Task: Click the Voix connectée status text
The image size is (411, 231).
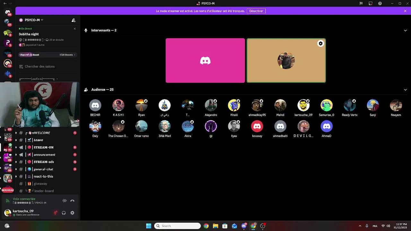Action: click(24, 199)
